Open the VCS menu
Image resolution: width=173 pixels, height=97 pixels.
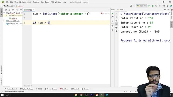click(x=52, y=2)
